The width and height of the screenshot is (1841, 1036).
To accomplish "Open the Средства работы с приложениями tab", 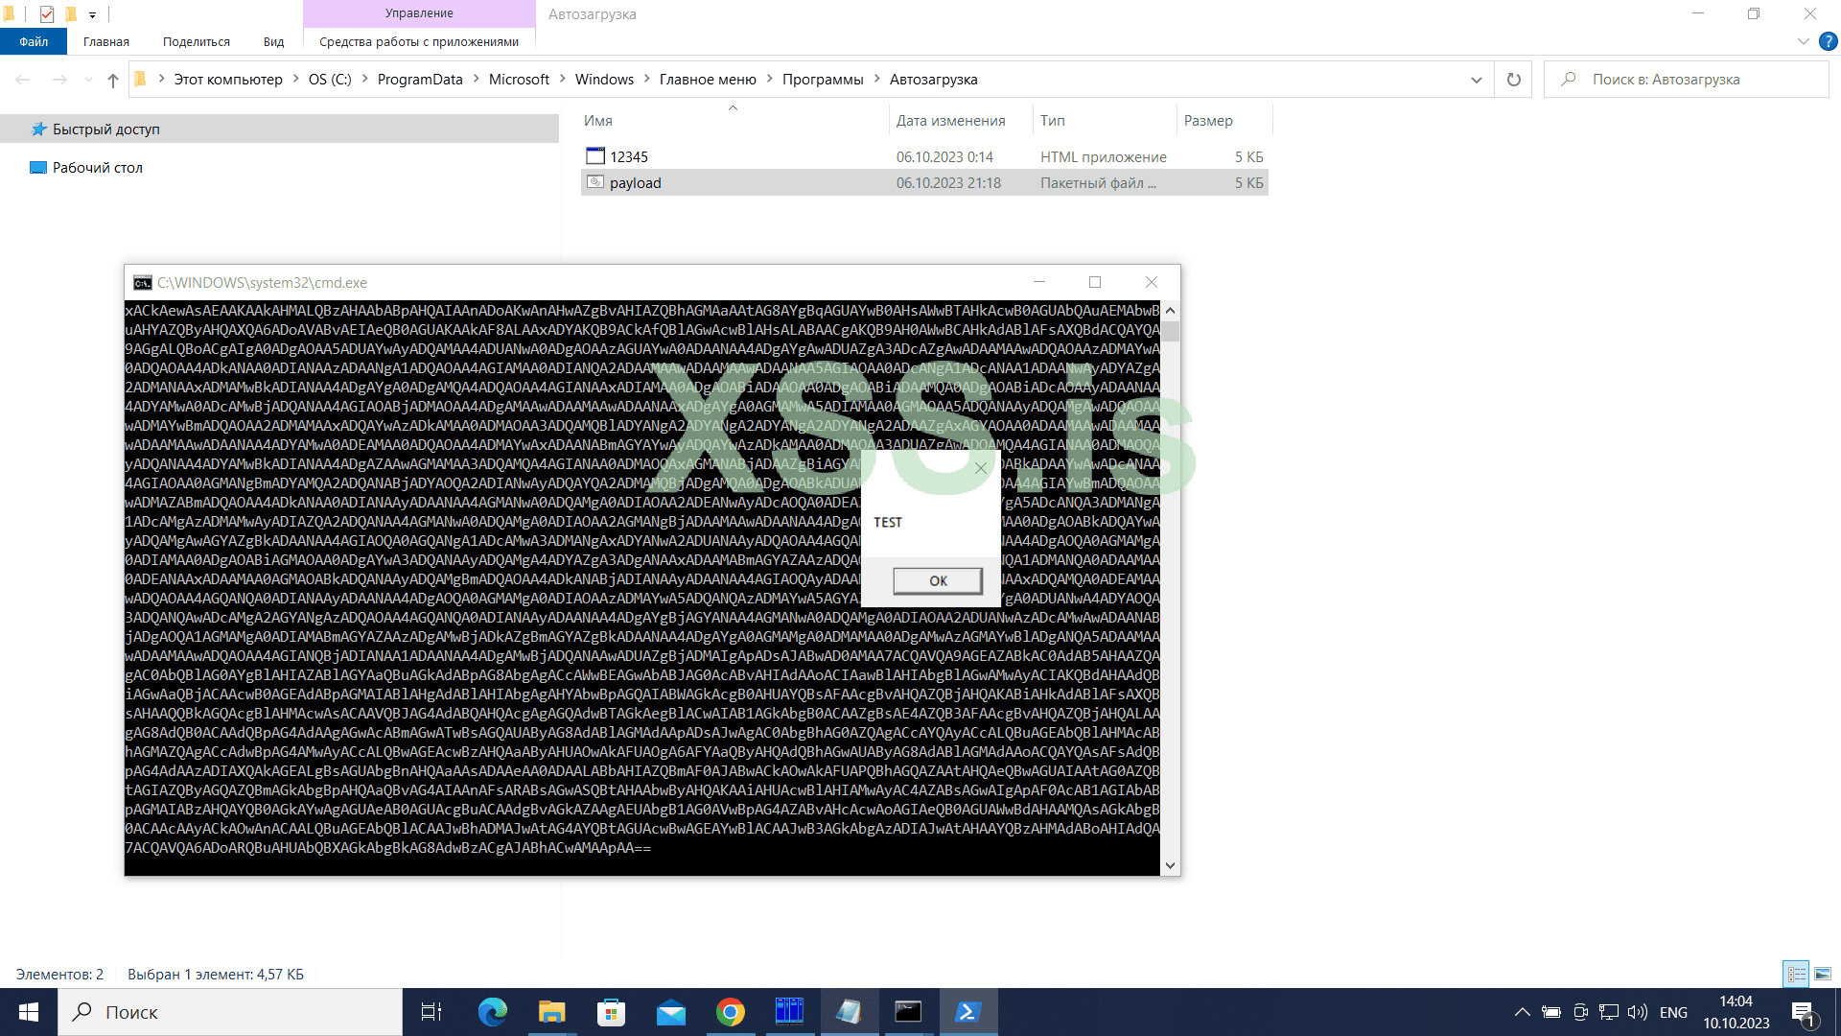I will pyautogui.click(x=419, y=41).
